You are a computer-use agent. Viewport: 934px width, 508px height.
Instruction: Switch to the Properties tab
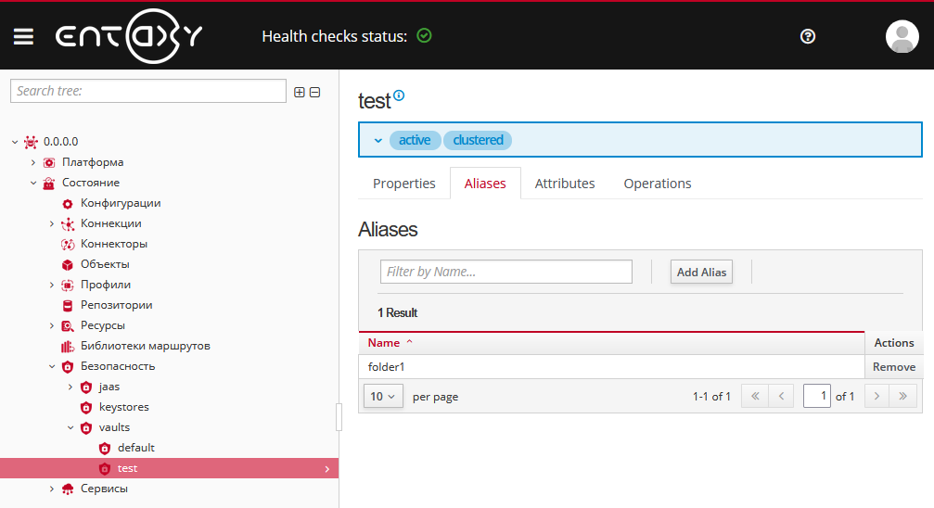(x=403, y=184)
